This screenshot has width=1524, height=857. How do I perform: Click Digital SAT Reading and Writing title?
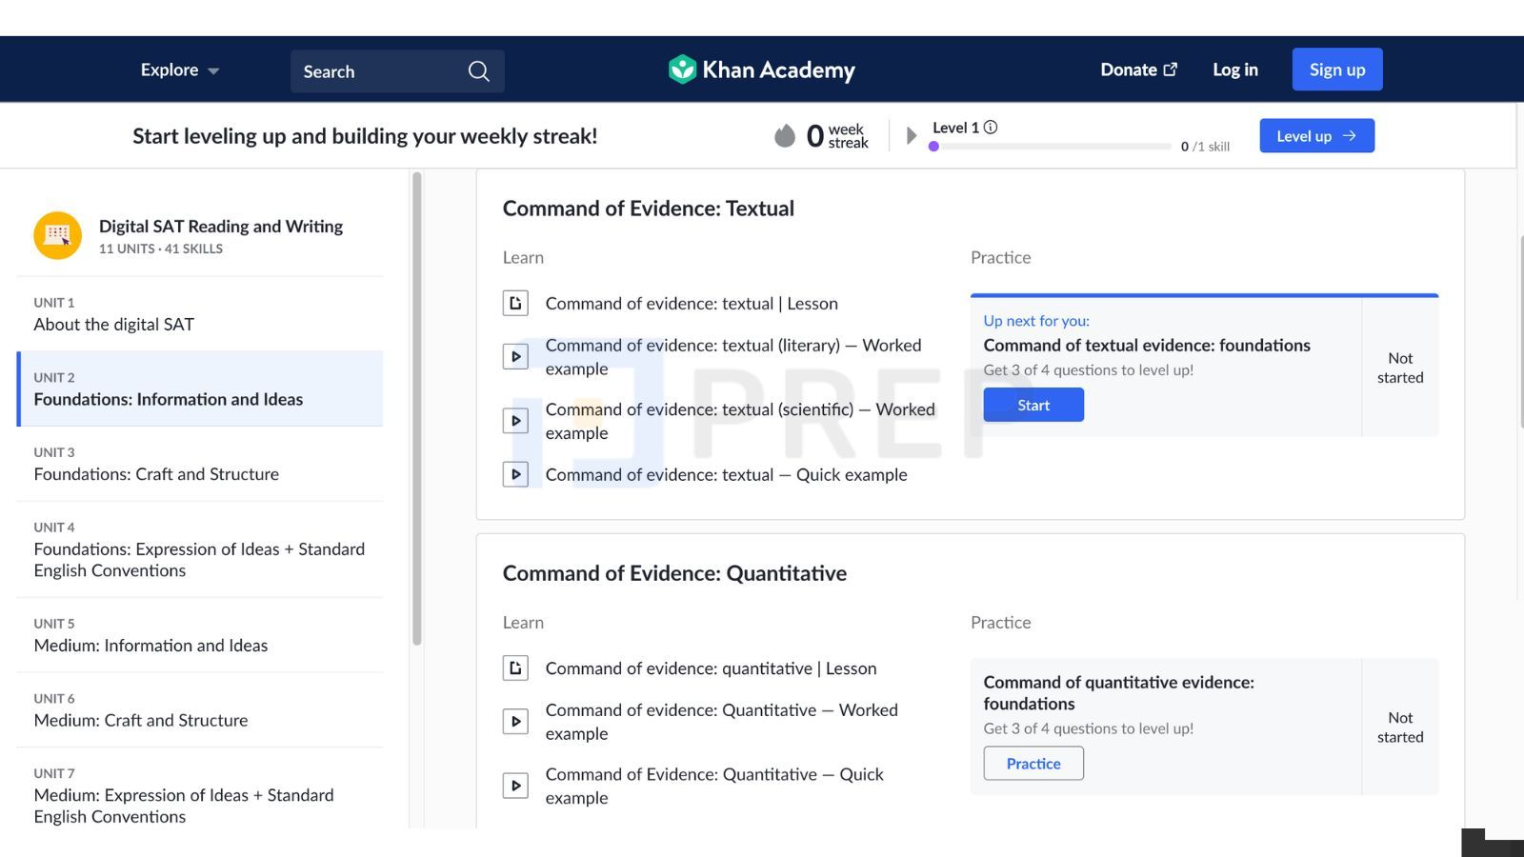click(221, 226)
